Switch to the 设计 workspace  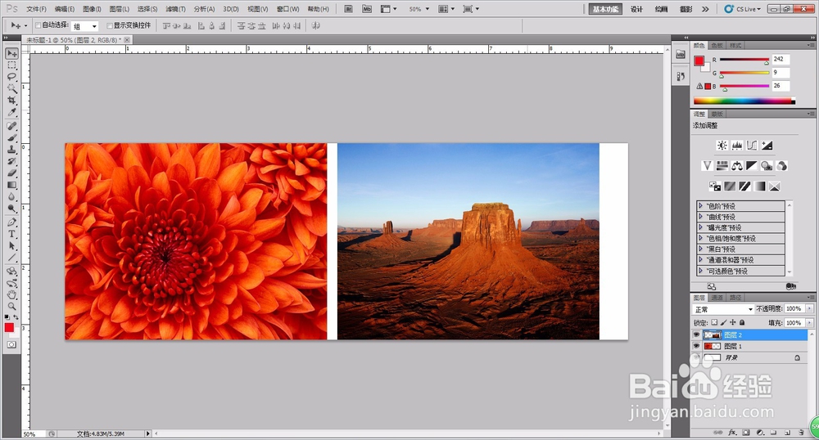click(636, 9)
